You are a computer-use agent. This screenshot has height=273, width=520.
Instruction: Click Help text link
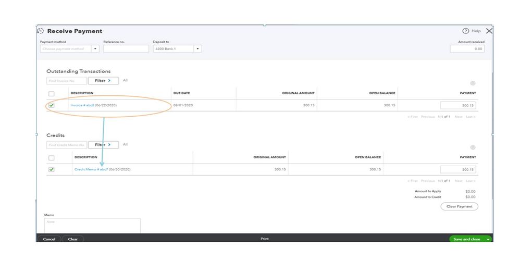pyautogui.click(x=476, y=31)
